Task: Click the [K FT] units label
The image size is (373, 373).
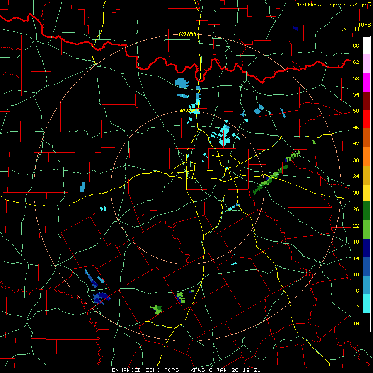Action: coord(351,29)
